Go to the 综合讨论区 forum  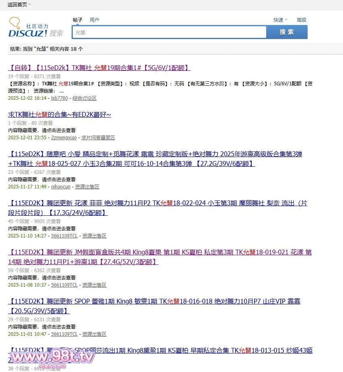[x=84, y=98]
